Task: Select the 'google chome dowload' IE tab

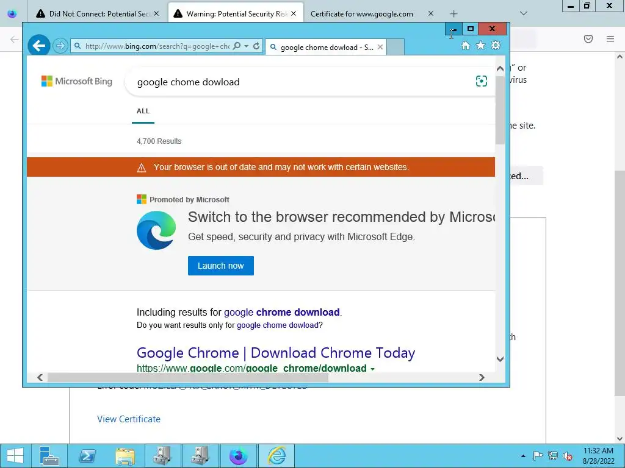Action: pyautogui.click(x=326, y=48)
